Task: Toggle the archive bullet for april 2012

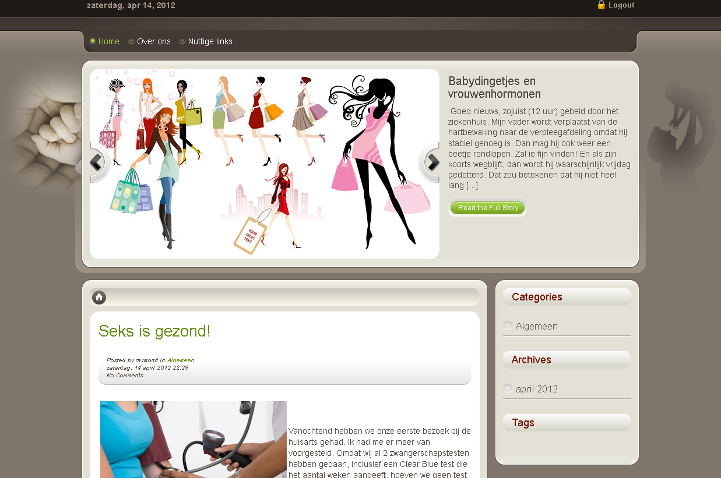Action: click(507, 388)
